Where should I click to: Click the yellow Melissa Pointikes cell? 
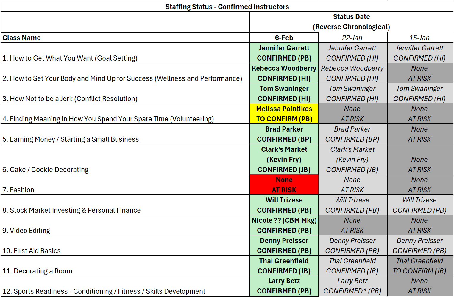coord(284,114)
